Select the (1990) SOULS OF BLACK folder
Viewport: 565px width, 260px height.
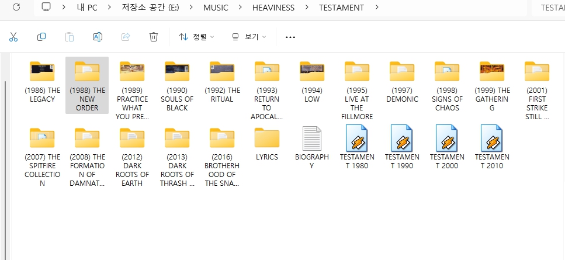(x=177, y=85)
